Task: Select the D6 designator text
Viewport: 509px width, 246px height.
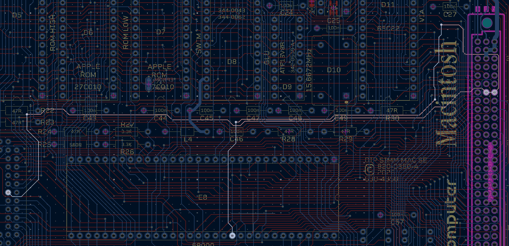Action: click(x=88, y=32)
